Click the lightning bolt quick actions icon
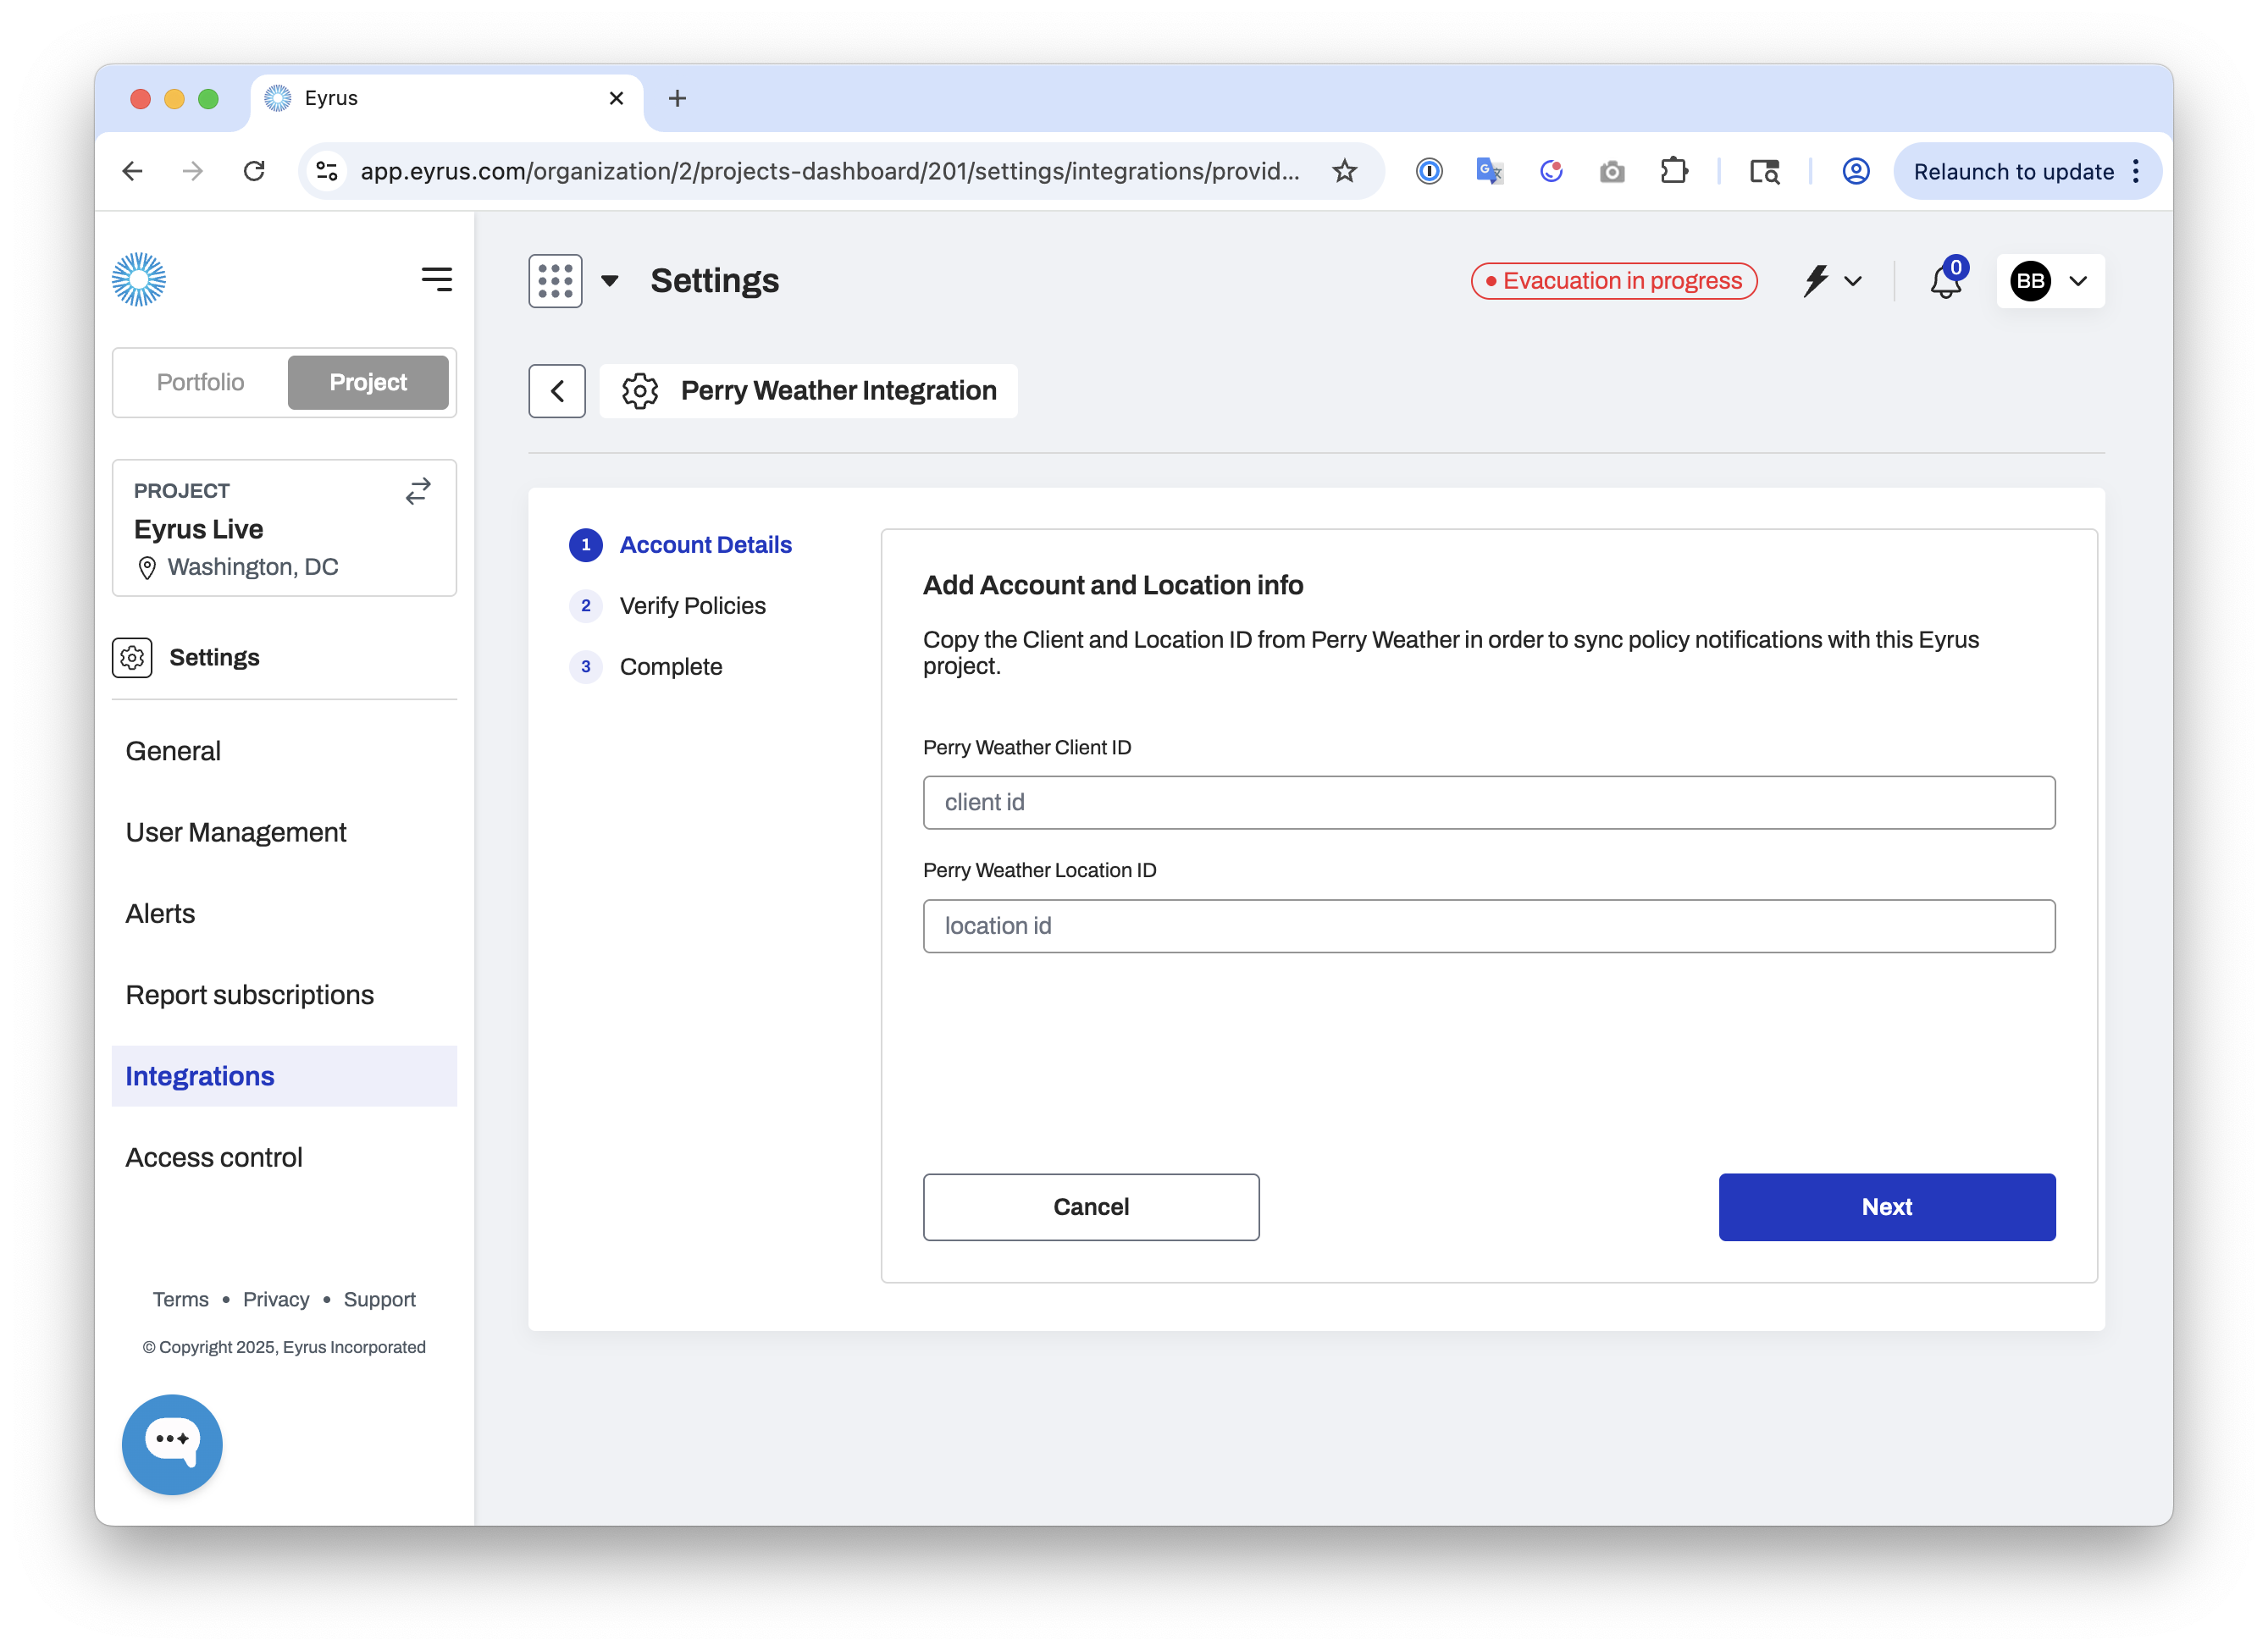2268x1651 pixels. [x=1816, y=281]
